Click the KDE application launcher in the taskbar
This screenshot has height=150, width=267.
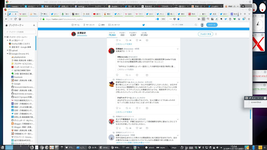3,147
